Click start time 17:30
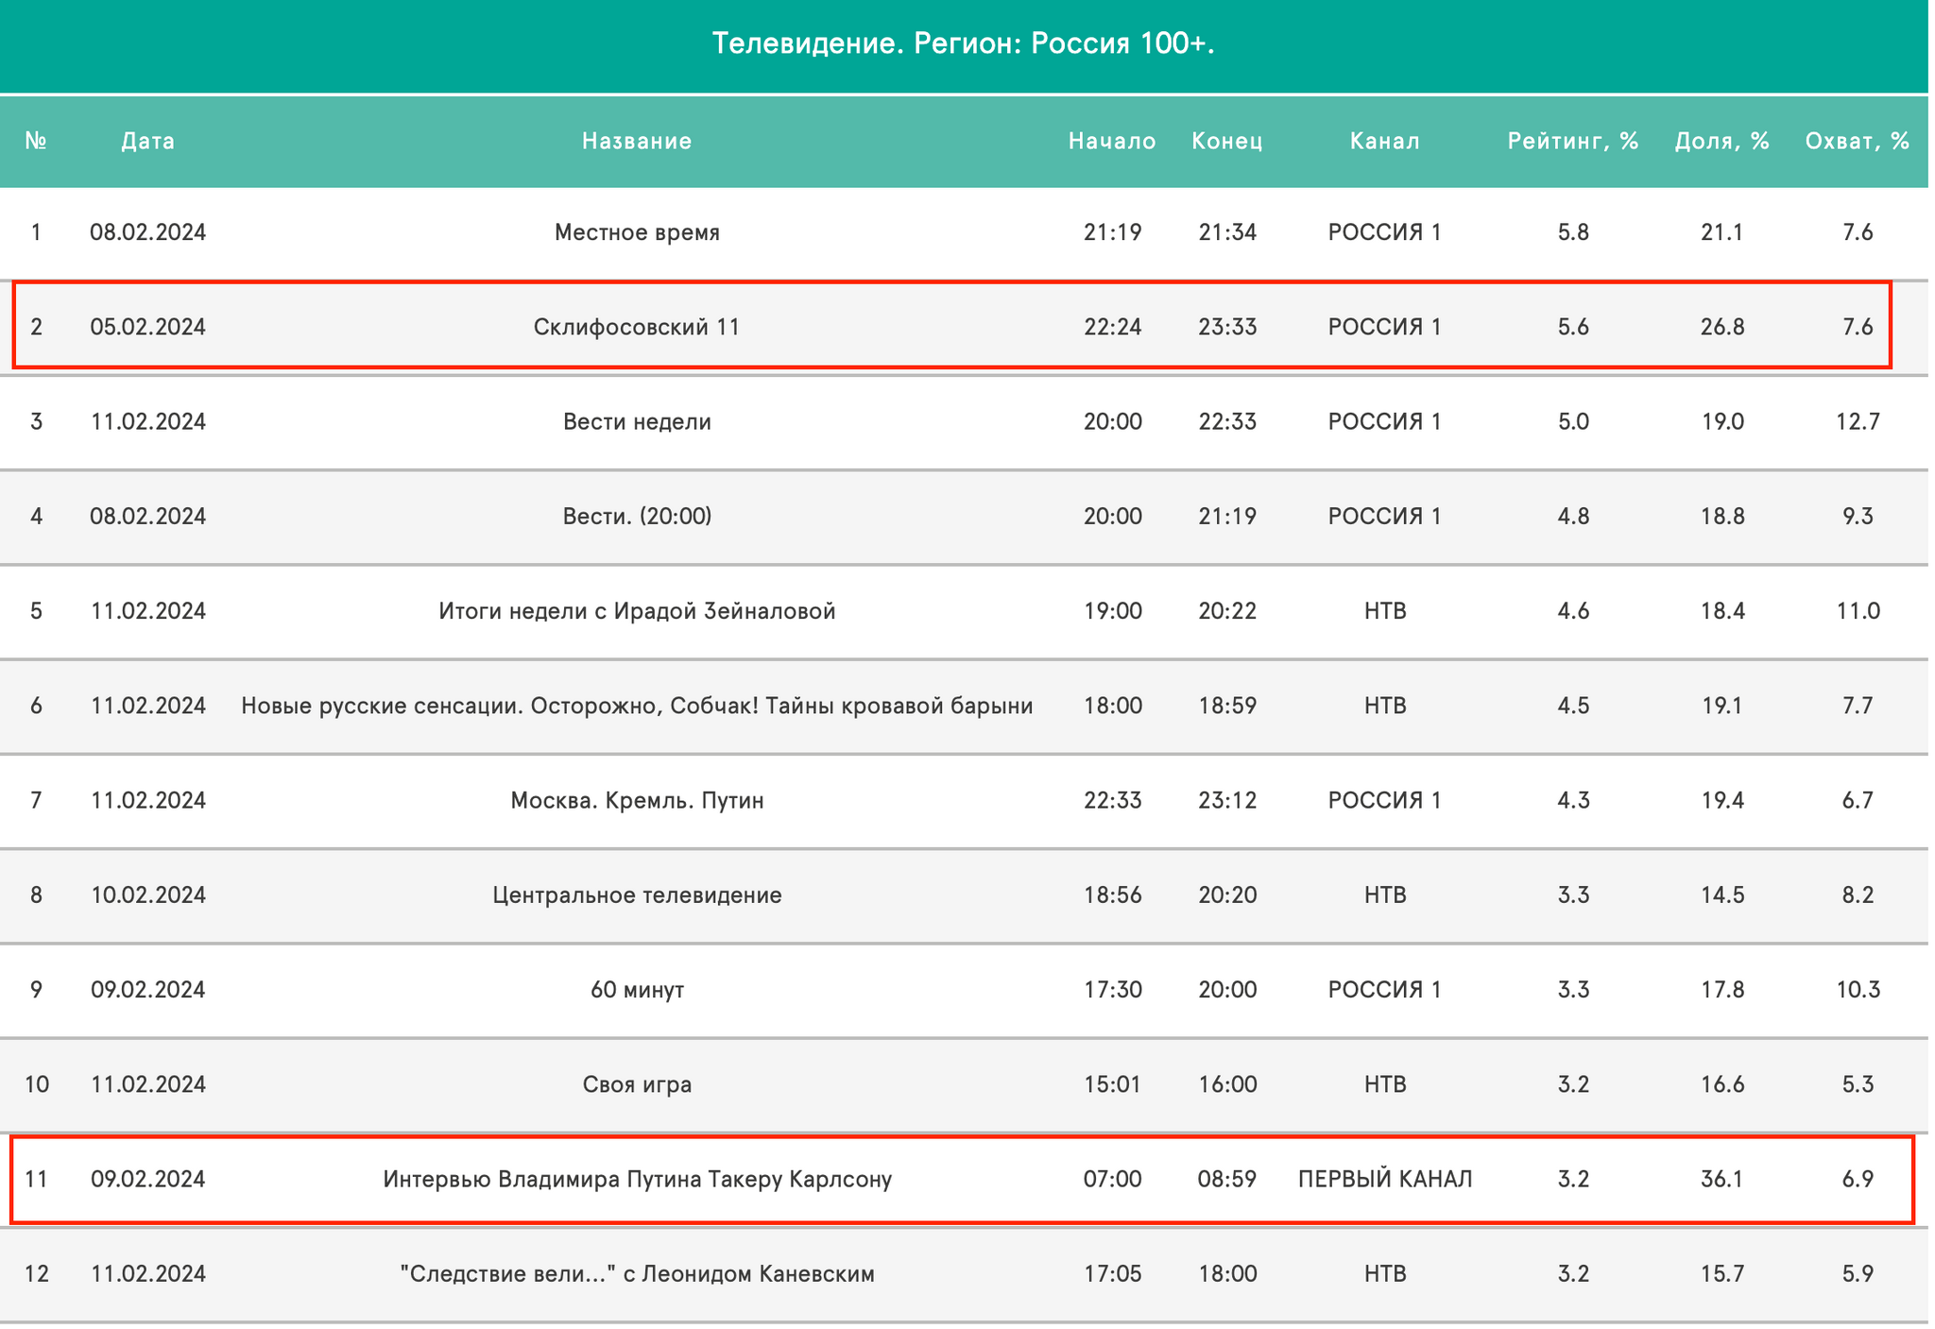This screenshot has width=1935, height=1329. 1112,989
